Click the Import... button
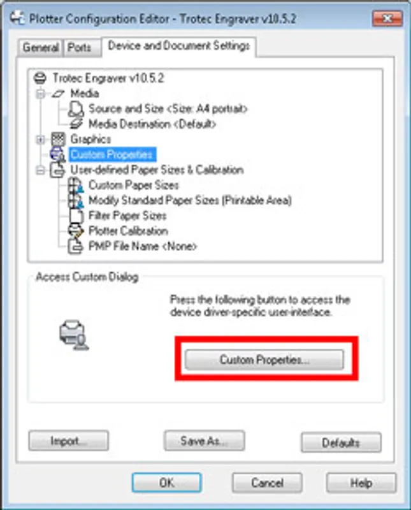Image resolution: width=411 pixels, height=510 pixels. coord(69,441)
